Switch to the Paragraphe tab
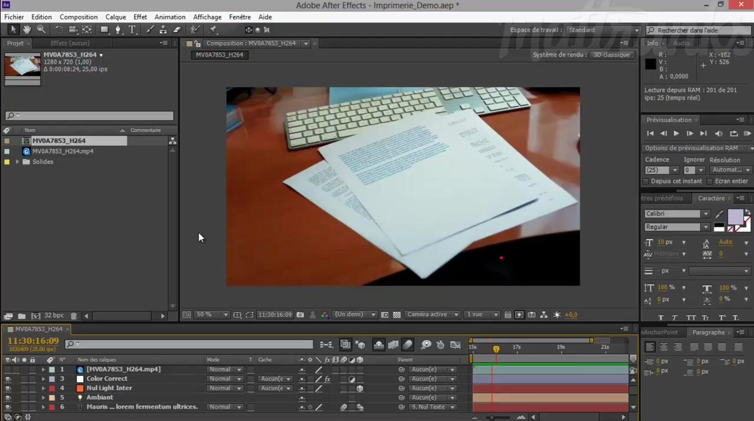 pyautogui.click(x=708, y=332)
